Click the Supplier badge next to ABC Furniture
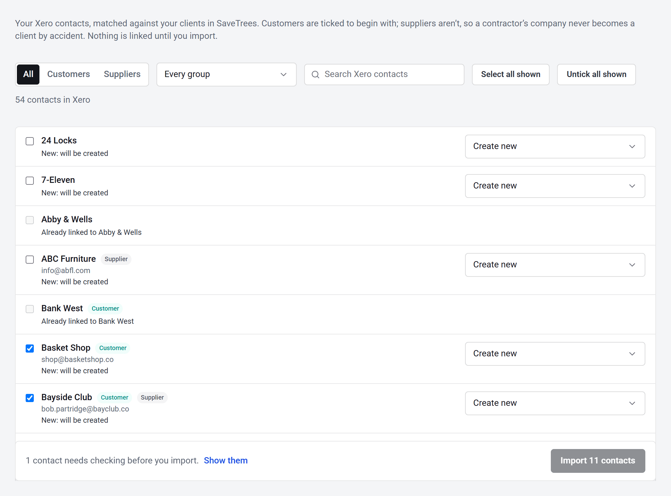Screen dimensions: 671x496 coord(116,259)
